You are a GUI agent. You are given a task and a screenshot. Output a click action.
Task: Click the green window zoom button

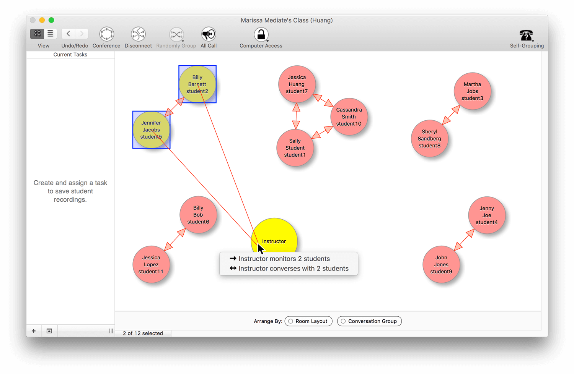[x=51, y=20]
